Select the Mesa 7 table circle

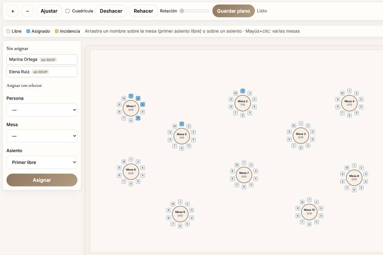[244, 175]
